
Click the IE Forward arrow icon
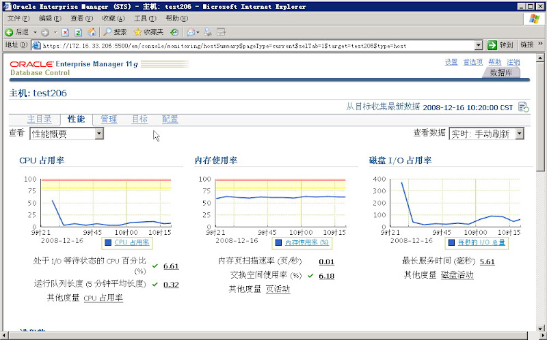tap(45, 32)
